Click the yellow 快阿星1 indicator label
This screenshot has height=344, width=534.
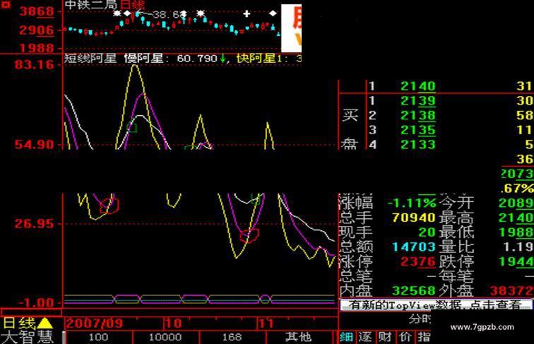pyautogui.click(x=259, y=58)
